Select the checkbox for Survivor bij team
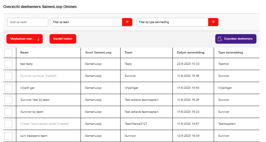 coord(8,112)
